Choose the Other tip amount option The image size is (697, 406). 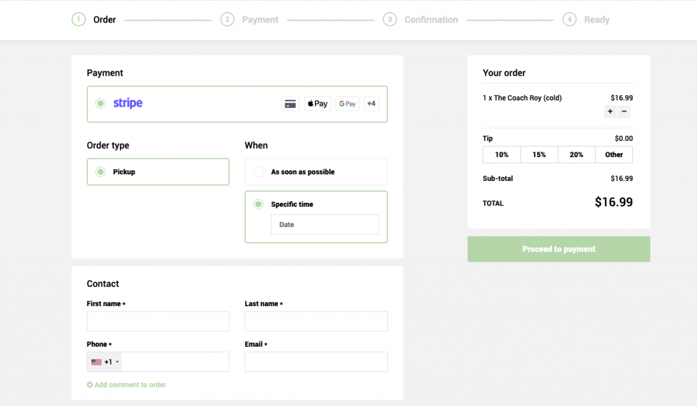[614, 154]
